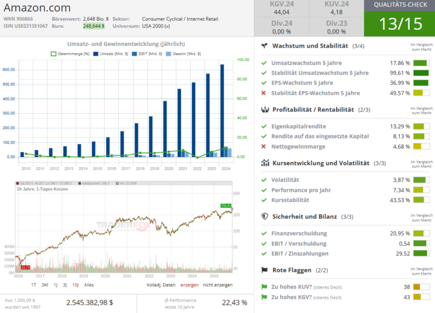Screen dimensions: 435x313
Task: Click green checkmark beside Eigenkapitalrendite
Action: click(264, 126)
